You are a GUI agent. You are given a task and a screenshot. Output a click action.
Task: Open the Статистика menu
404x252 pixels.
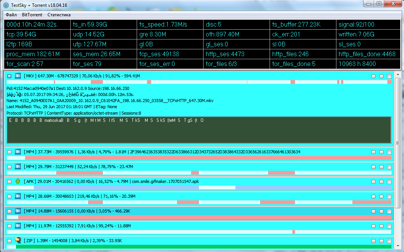pos(59,15)
